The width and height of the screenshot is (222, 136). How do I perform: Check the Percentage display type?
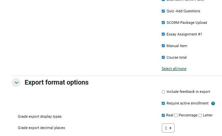click(176, 115)
